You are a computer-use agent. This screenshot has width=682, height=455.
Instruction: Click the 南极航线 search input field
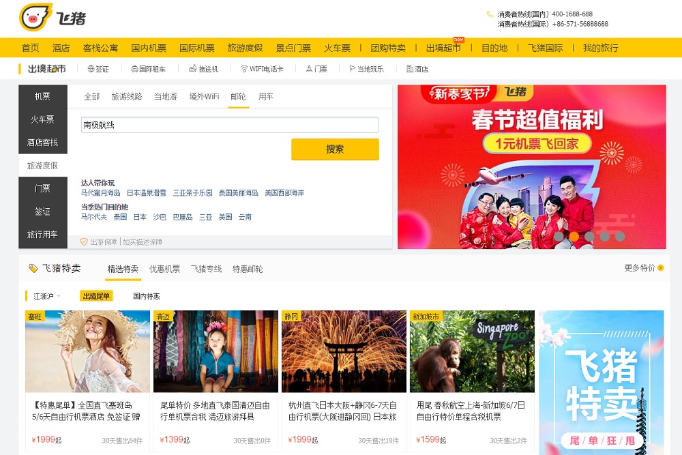point(230,125)
